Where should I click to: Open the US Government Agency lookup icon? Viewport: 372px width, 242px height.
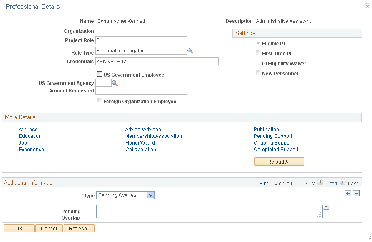point(114,83)
